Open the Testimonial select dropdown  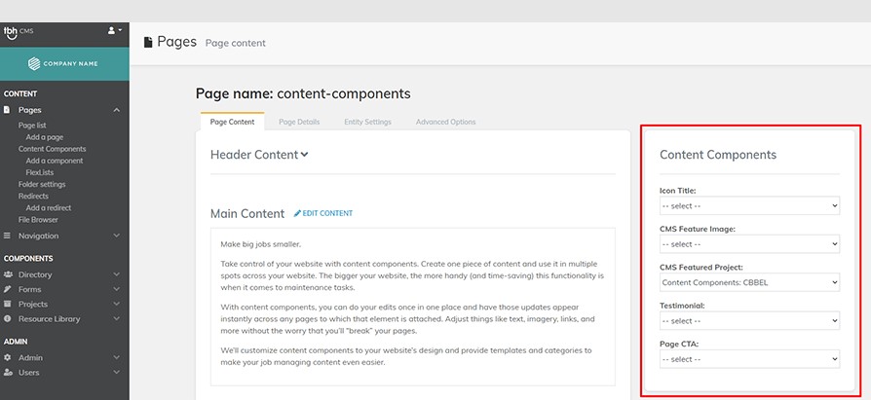[749, 320]
